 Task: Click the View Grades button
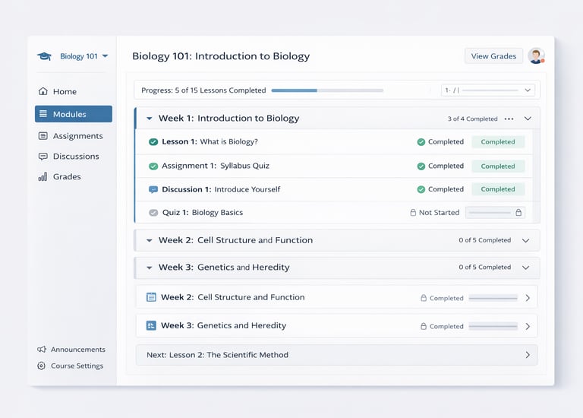point(493,55)
